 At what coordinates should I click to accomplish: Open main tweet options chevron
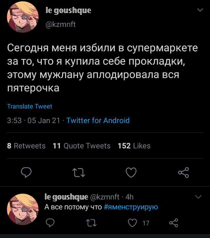(x=199, y=10)
